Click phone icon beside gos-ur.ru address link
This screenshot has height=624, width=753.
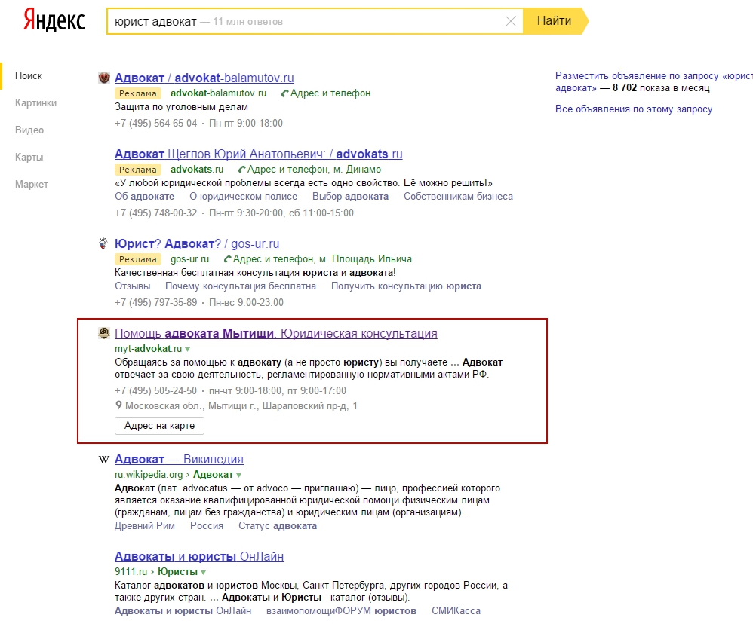(228, 259)
